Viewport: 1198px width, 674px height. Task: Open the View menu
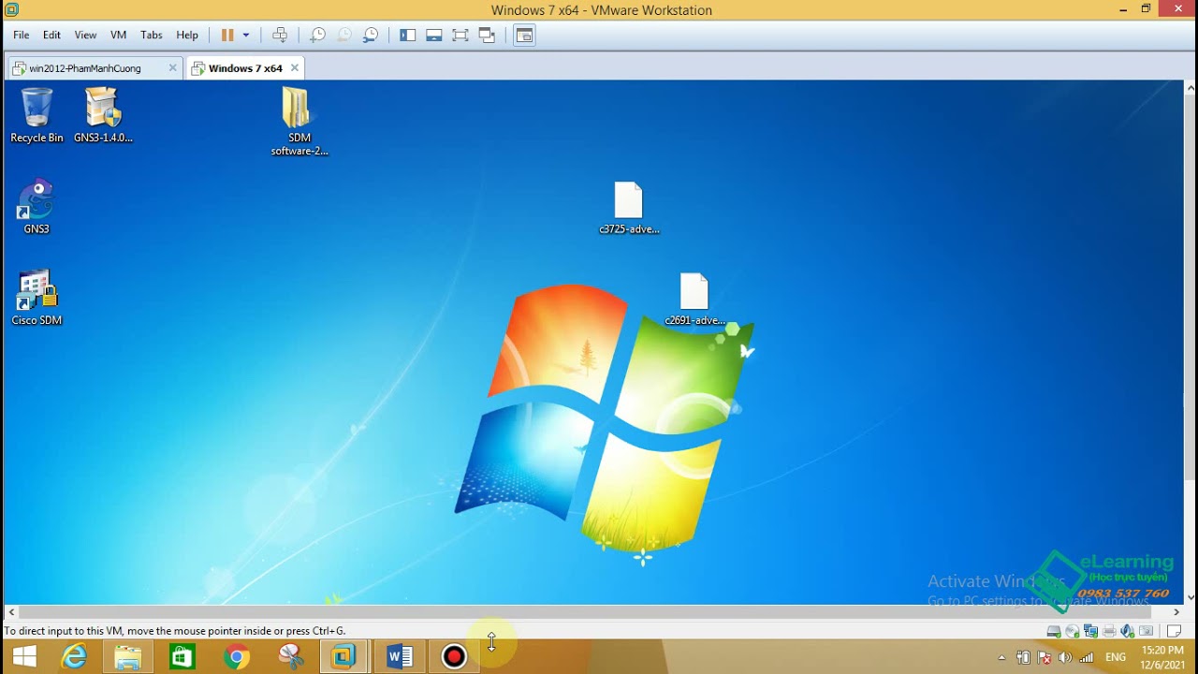point(85,35)
